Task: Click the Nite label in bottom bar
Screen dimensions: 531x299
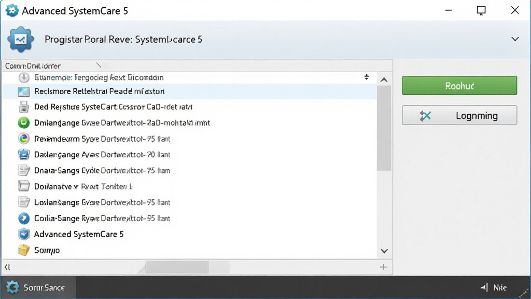Action: click(500, 288)
